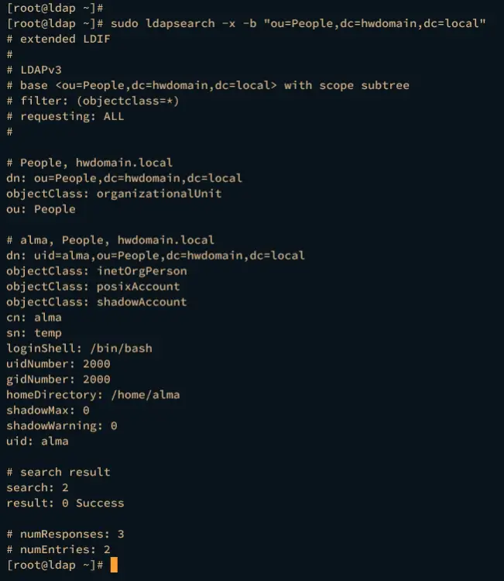This screenshot has width=504, height=581.
Task: Click the 'objectClass: shadowAccount' line
Action: click(97, 302)
